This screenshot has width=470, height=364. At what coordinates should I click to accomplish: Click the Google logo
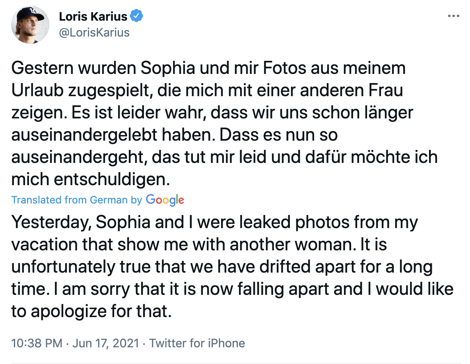165,200
